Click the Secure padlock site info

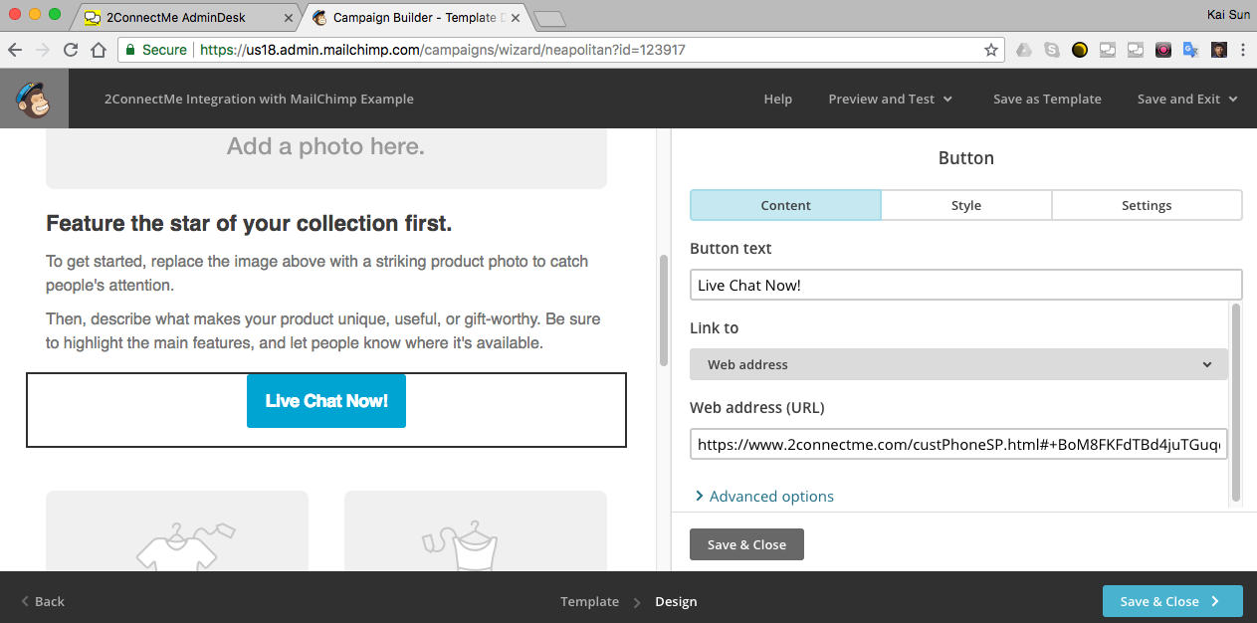[156, 50]
